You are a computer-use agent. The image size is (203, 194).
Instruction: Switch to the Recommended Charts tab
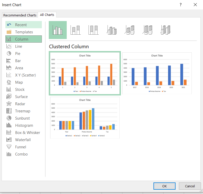pyautogui.click(x=20, y=15)
